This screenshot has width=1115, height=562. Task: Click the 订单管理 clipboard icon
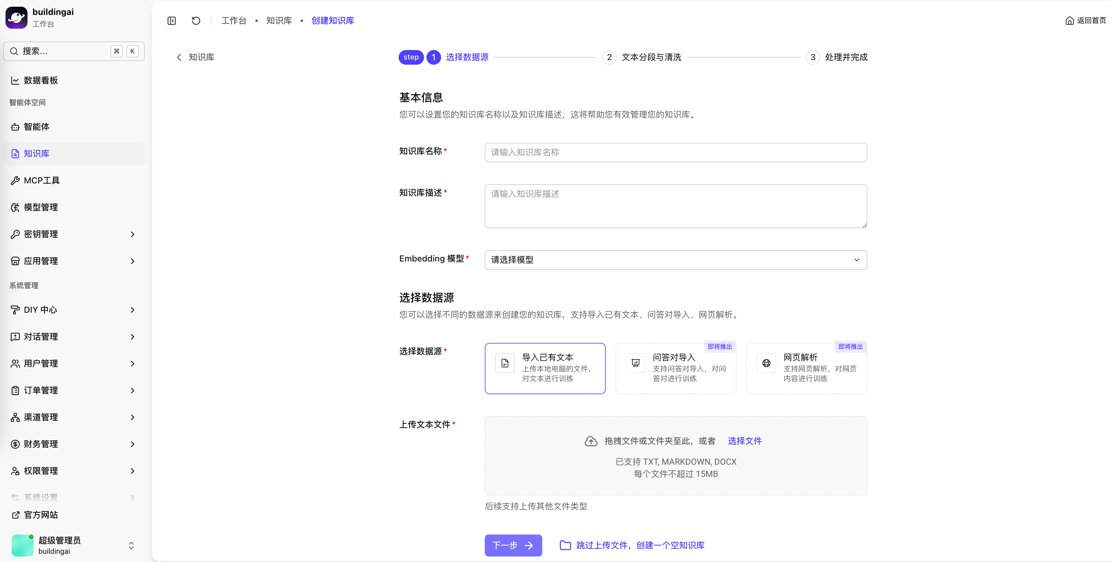15,390
